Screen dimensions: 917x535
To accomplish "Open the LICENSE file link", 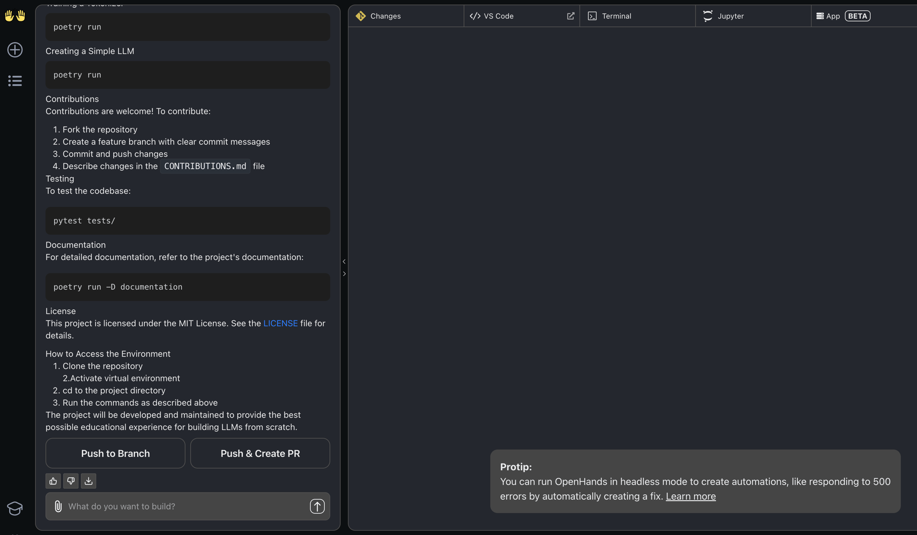I will (280, 323).
